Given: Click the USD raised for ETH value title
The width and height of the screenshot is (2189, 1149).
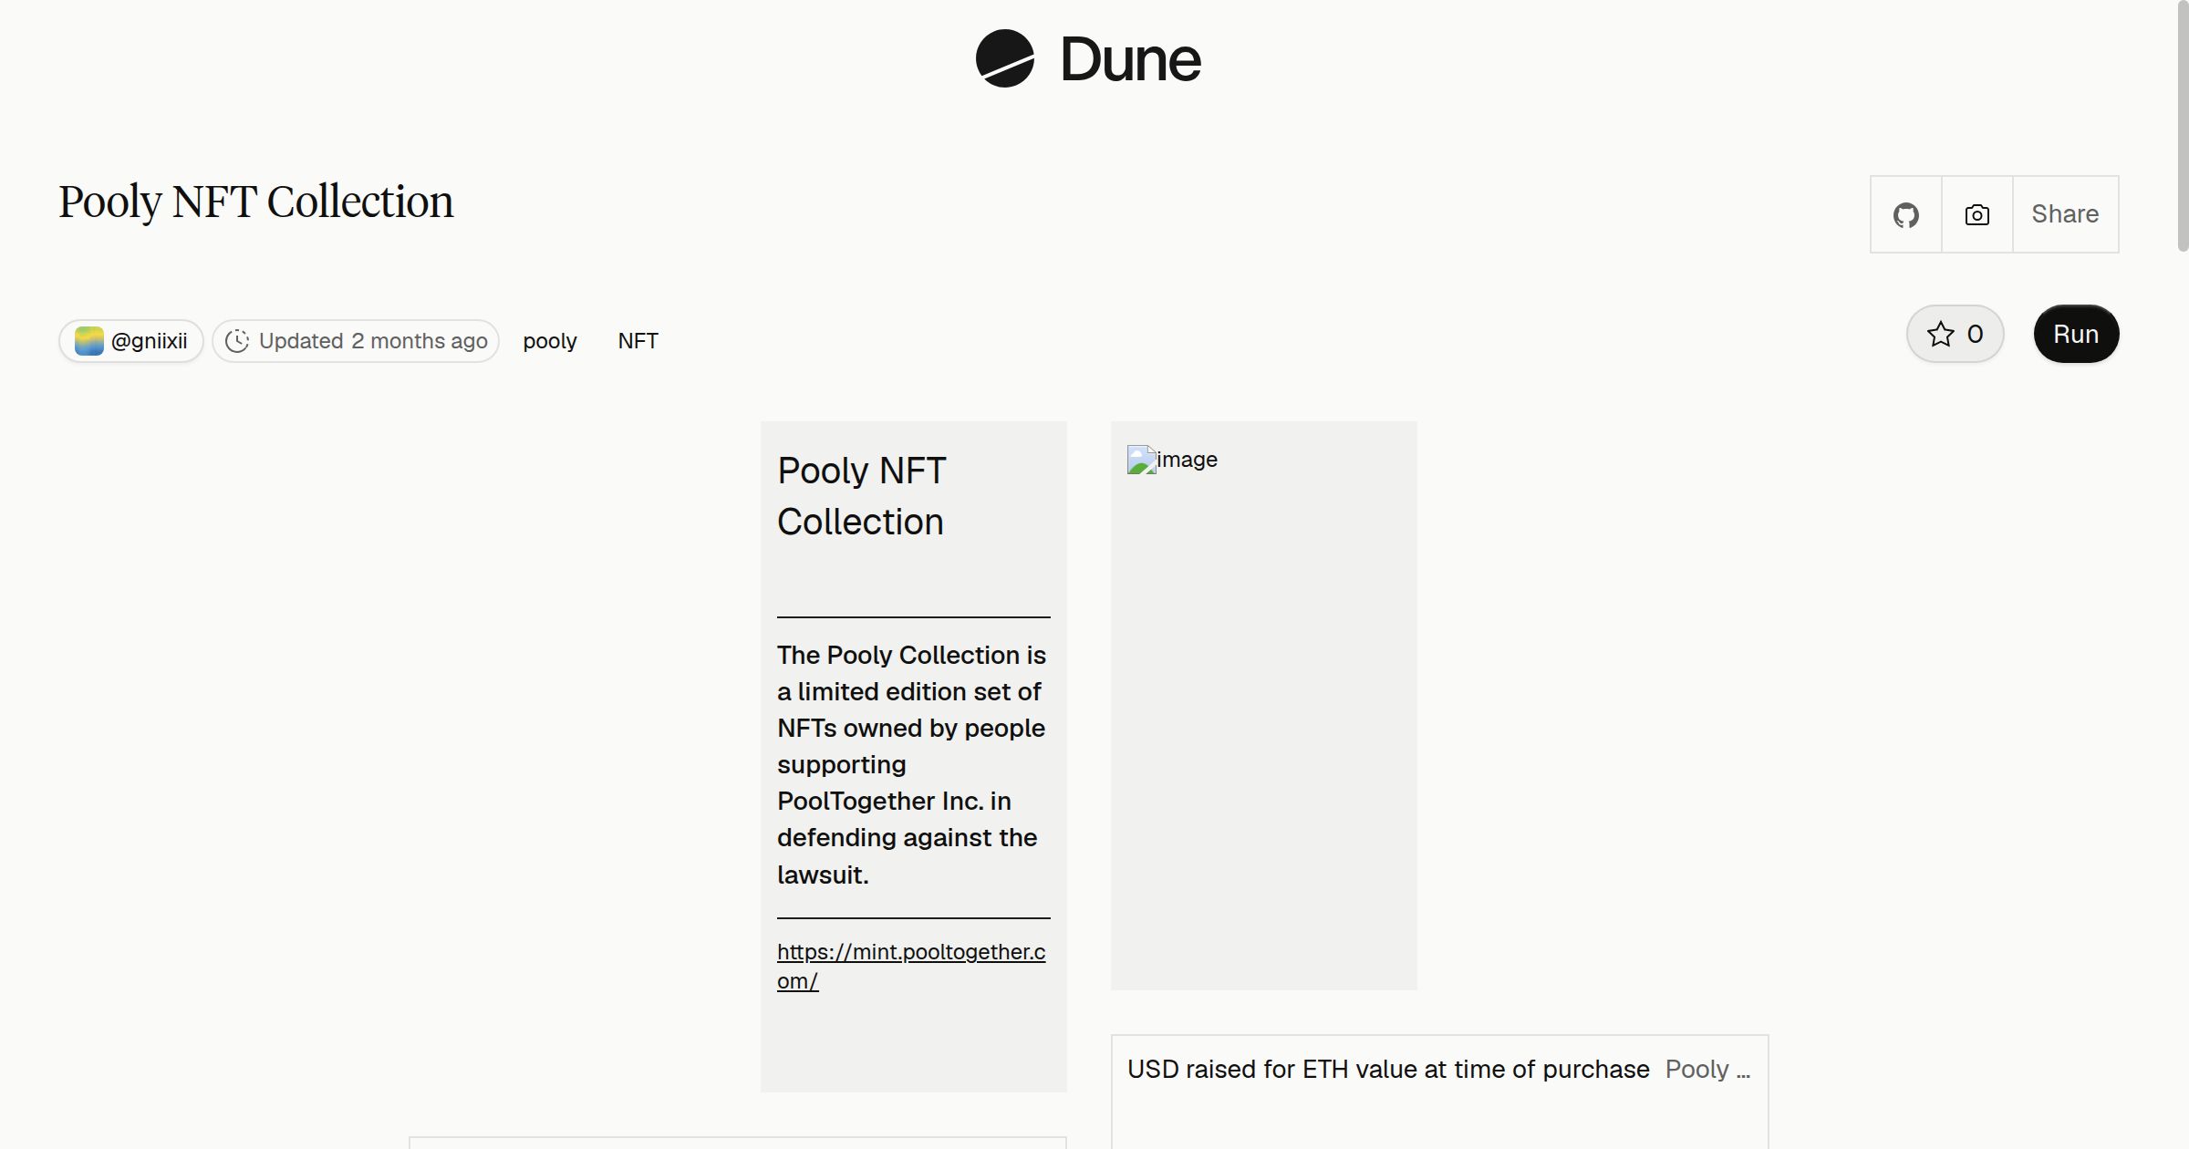Looking at the screenshot, I should [x=1388, y=1069].
